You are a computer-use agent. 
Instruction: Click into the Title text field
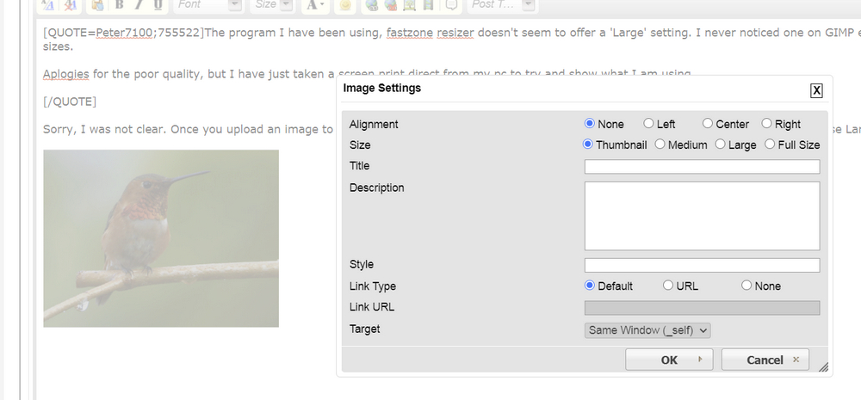click(702, 167)
